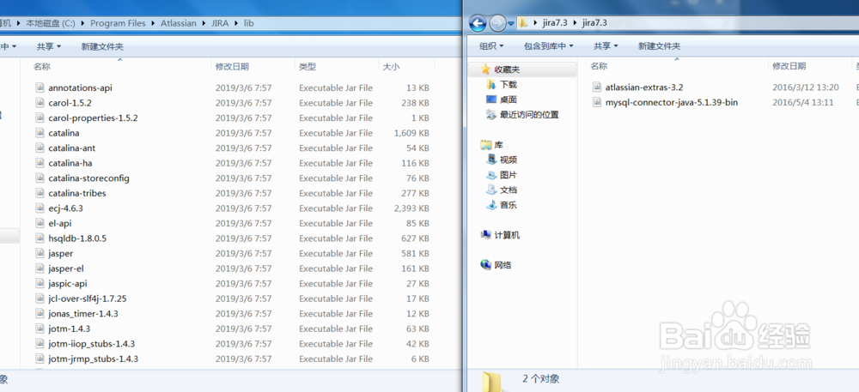
Task: Select Program Files breadcrumb in lib window
Action: click(x=119, y=23)
